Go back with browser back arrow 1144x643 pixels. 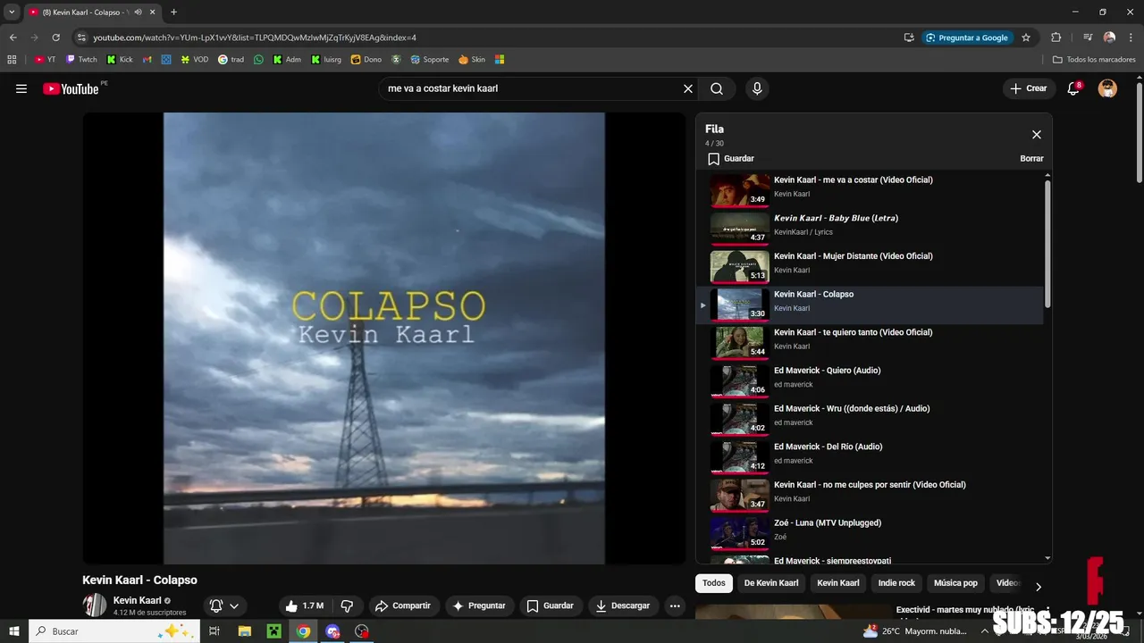[13, 38]
